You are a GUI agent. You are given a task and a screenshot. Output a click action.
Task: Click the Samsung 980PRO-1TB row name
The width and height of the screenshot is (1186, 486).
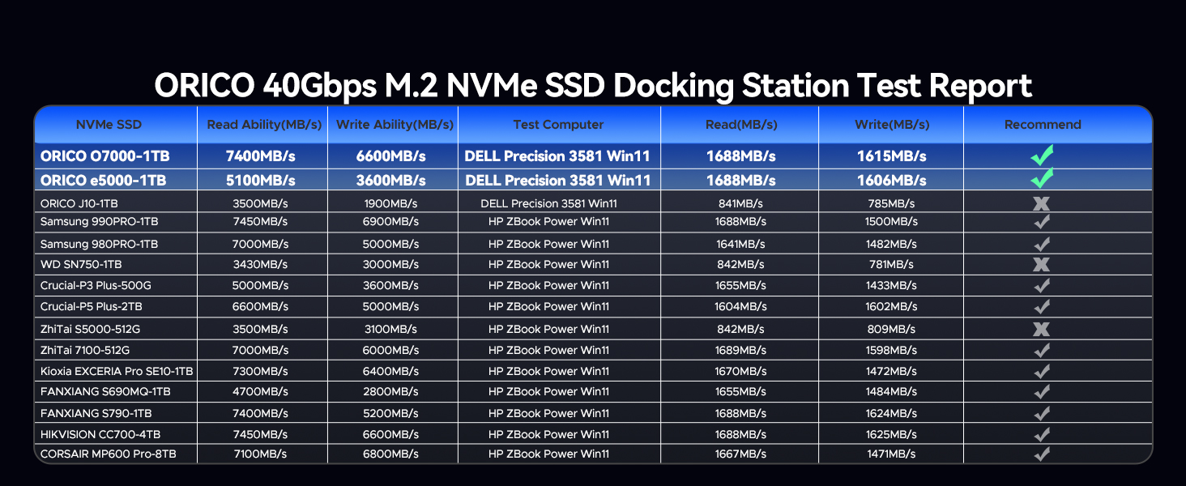click(x=100, y=244)
